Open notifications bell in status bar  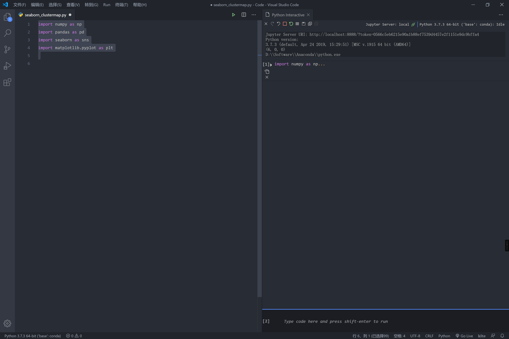[x=502, y=336]
